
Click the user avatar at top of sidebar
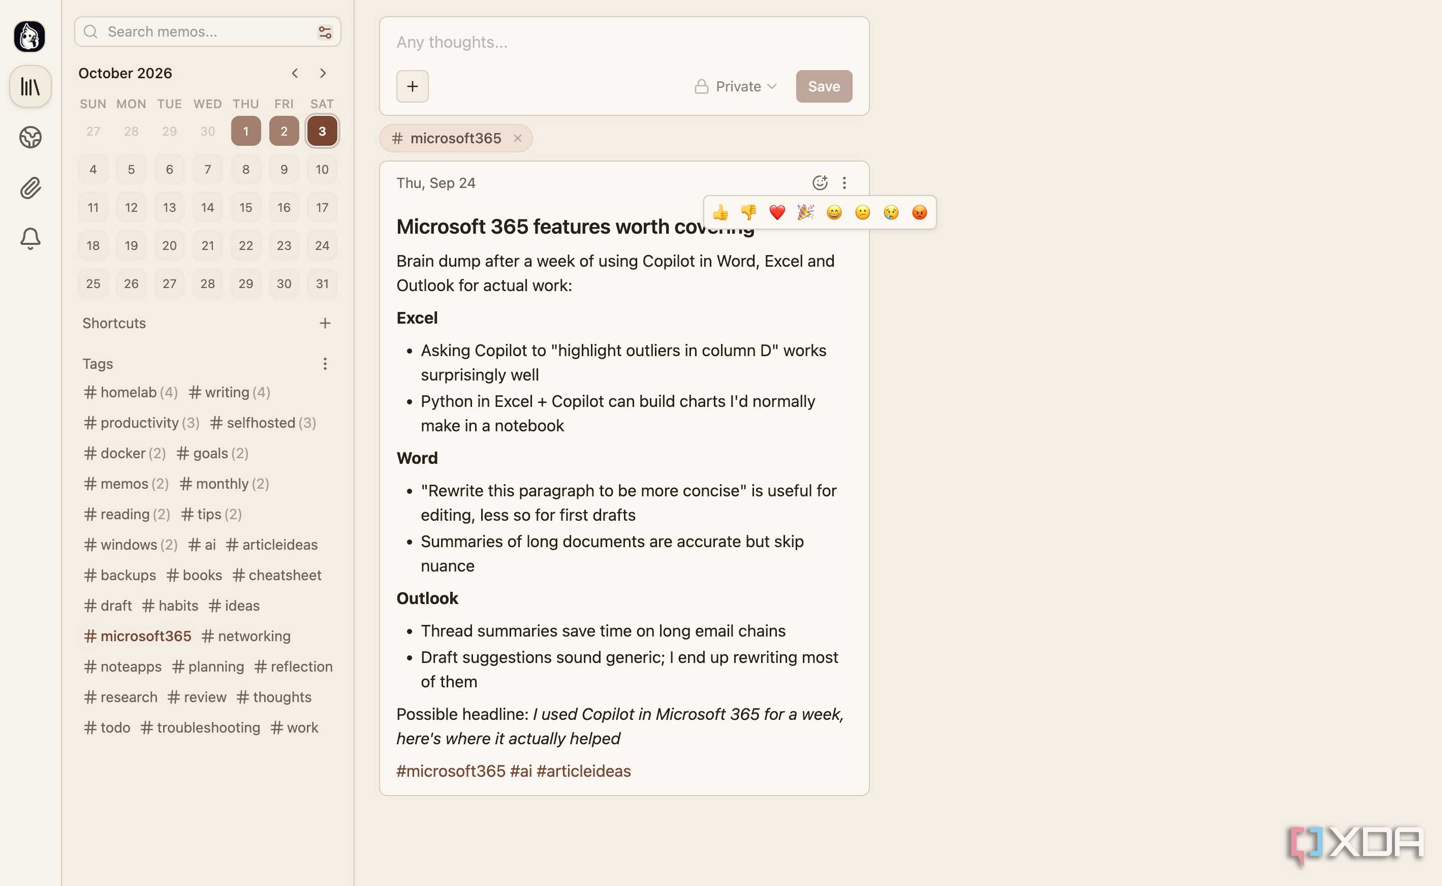29,37
